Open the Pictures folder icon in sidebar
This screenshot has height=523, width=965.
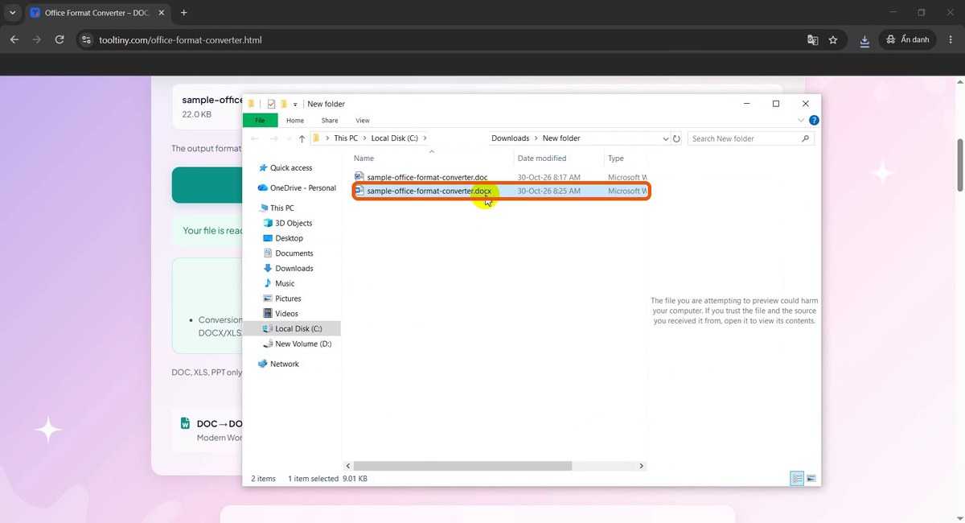[x=269, y=299]
